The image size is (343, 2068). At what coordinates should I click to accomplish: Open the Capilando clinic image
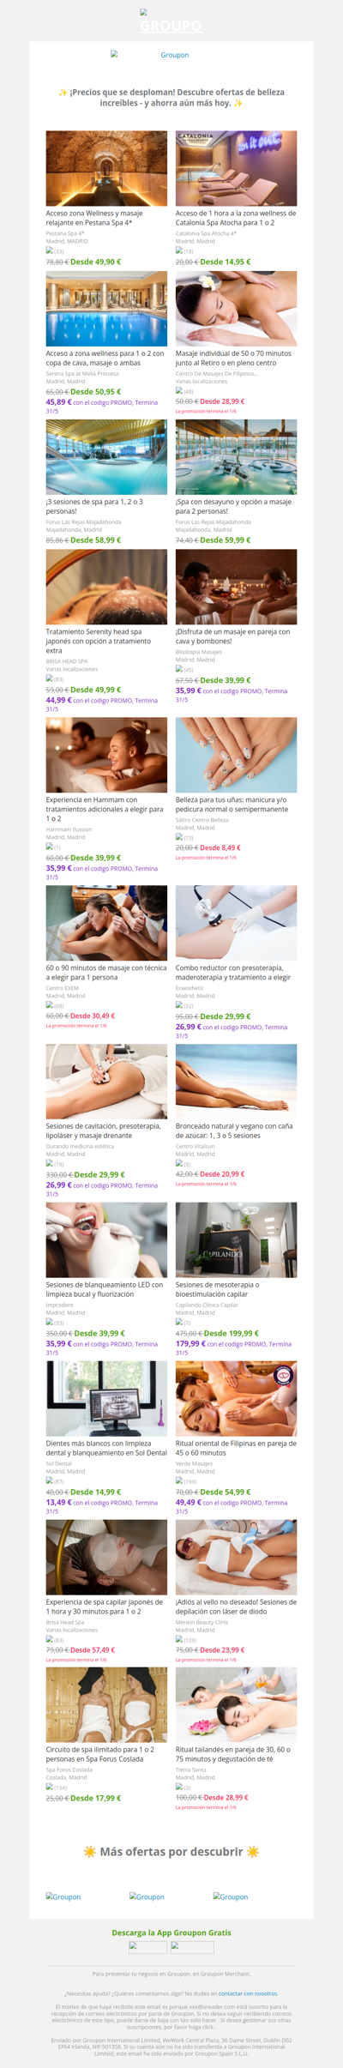[x=236, y=1239]
